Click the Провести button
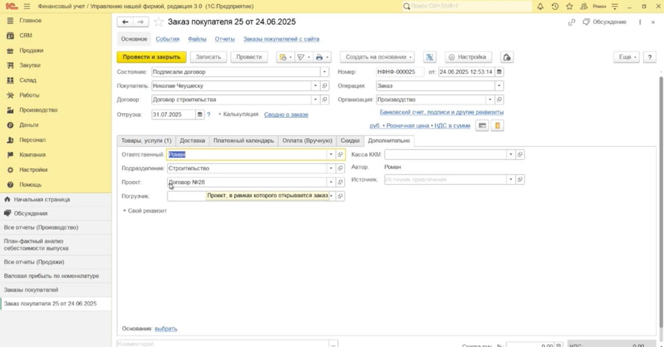The height and width of the screenshot is (347, 664). 249,57
